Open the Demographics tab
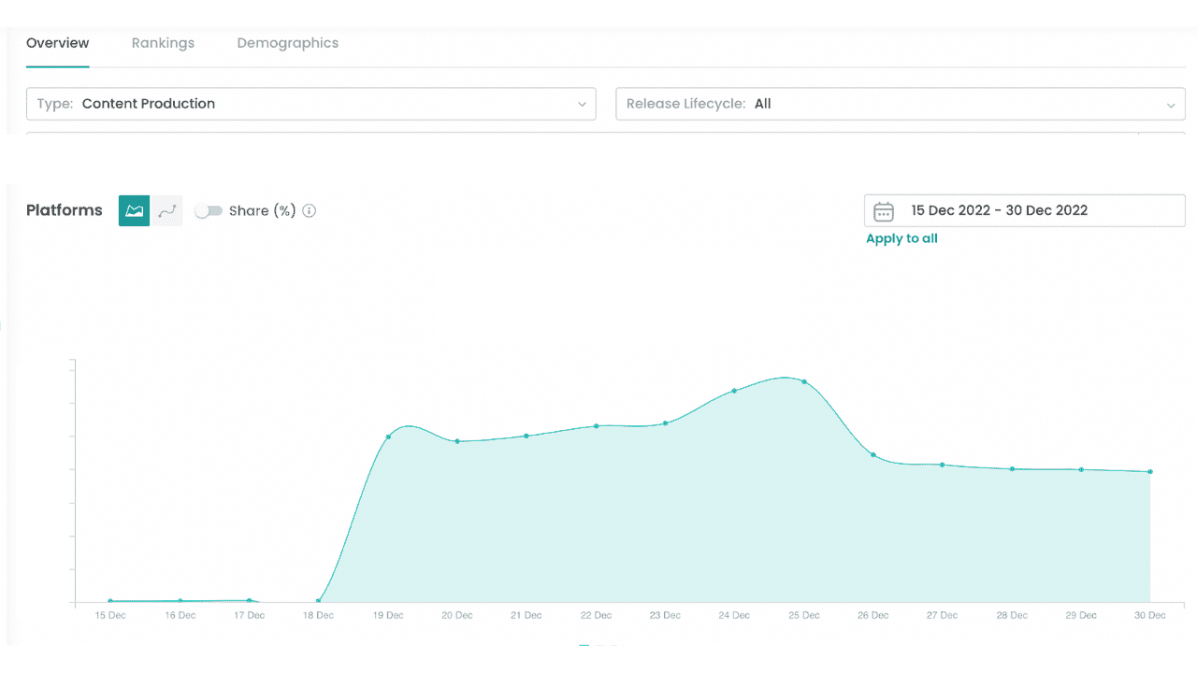The height and width of the screenshot is (673, 1197). tap(287, 43)
